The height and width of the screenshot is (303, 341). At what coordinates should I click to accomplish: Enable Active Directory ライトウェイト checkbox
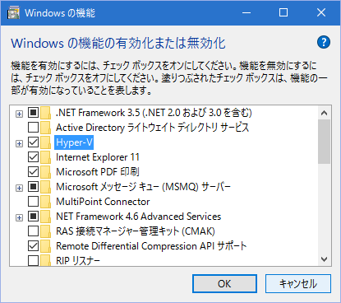(x=33, y=128)
